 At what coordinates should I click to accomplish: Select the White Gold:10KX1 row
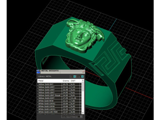point(59,104)
